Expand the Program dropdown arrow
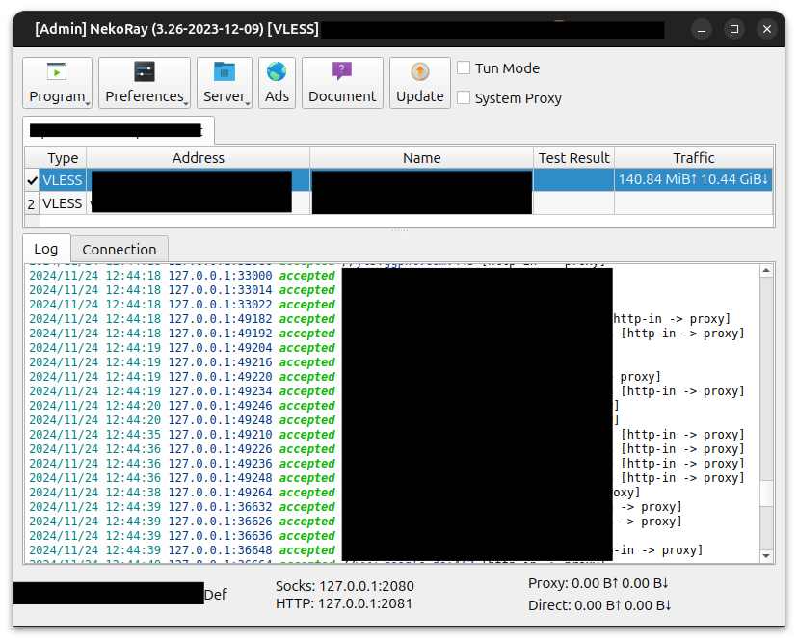 (88, 102)
